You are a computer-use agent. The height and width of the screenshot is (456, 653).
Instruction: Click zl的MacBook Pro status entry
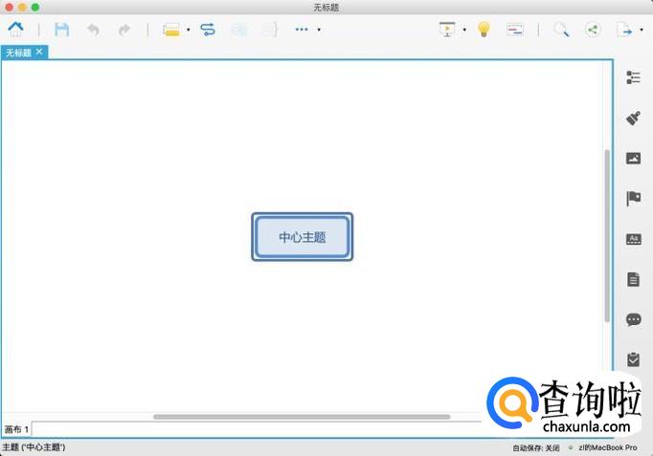(x=608, y=447)
